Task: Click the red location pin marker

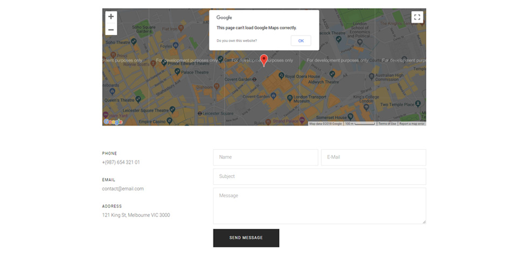Action: tap(264, 60)
